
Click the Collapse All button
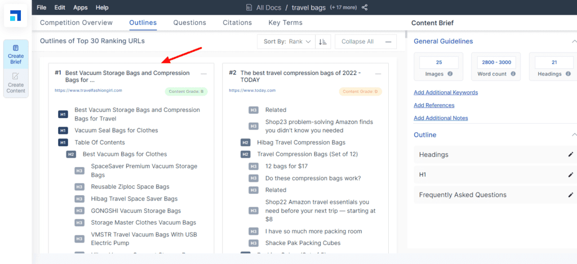click(x=365, y=42)
